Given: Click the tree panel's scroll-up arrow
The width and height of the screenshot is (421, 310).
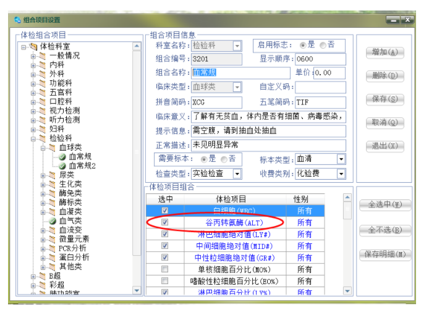Looking at the screenshot, I should pos(137,46).
